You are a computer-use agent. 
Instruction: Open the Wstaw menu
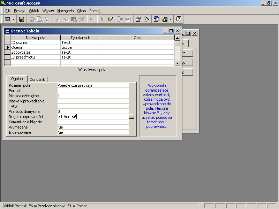[48, 11]
